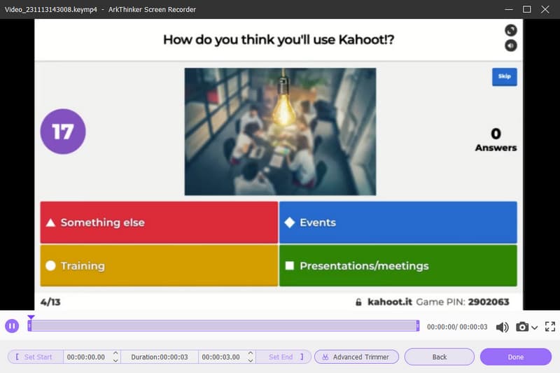Image resolution: width=560 pixels, height=373 pixels.
Task: Click the lock icon beside kahoot.it
Action: pyautogui.click(x=358, y=302)
